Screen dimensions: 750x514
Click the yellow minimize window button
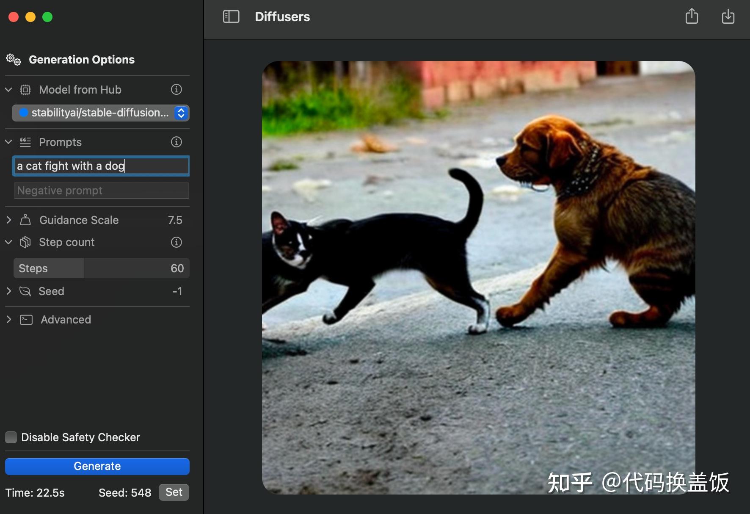[30, 17]
